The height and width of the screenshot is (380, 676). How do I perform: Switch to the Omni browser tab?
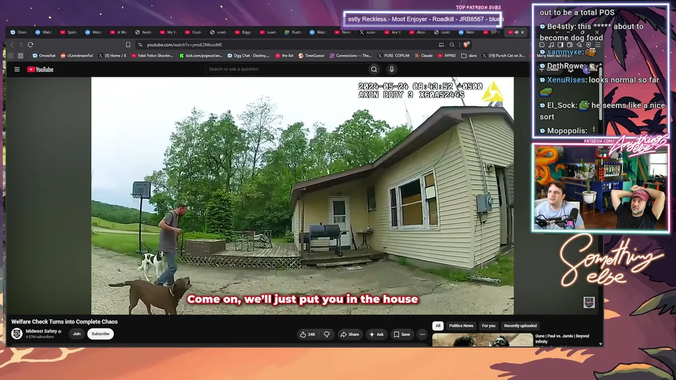(19, 32)
